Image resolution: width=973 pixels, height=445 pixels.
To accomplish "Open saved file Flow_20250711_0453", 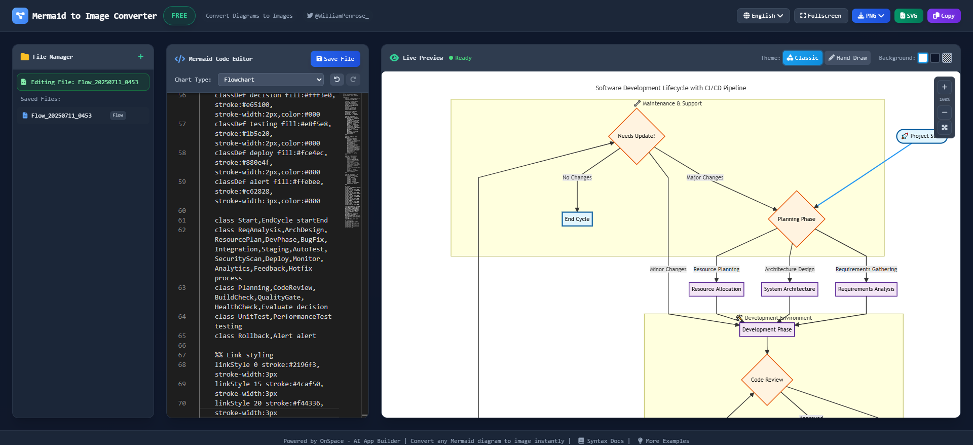I will pos(83,116).
